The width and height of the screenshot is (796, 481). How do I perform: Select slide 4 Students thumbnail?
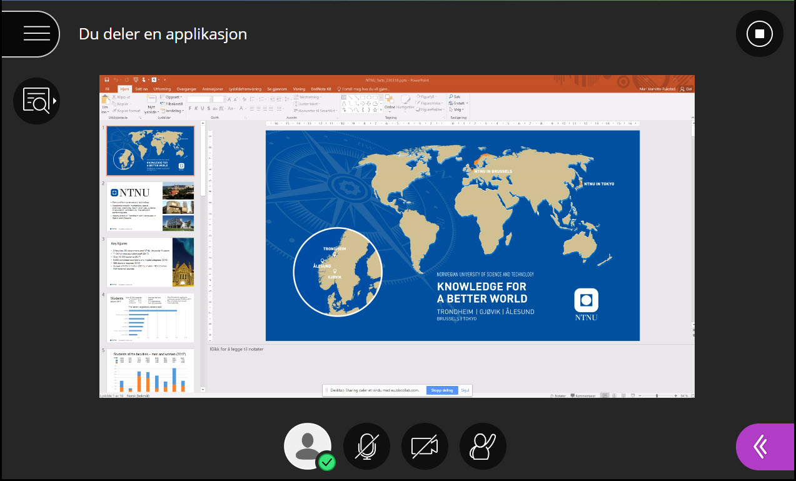point(150,318)
